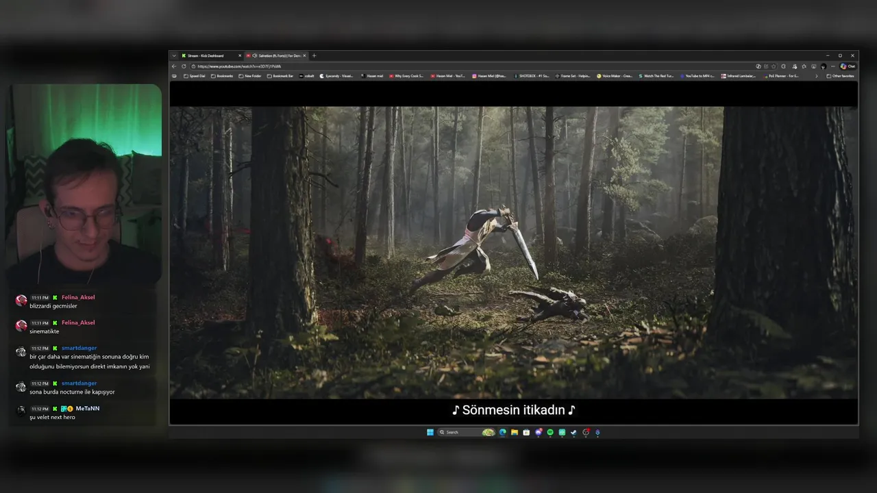Click the YouTube video player frame

(514, 252)
